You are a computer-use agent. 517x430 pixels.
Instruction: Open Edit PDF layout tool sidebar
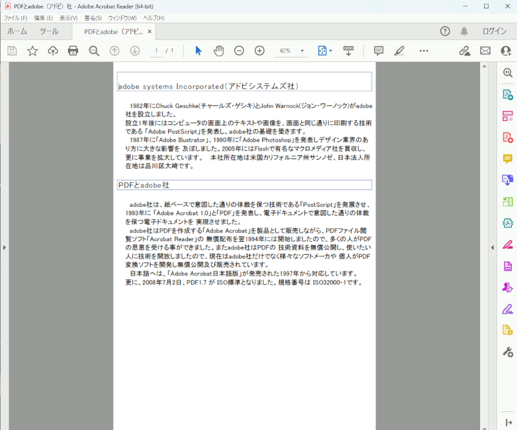507,116
